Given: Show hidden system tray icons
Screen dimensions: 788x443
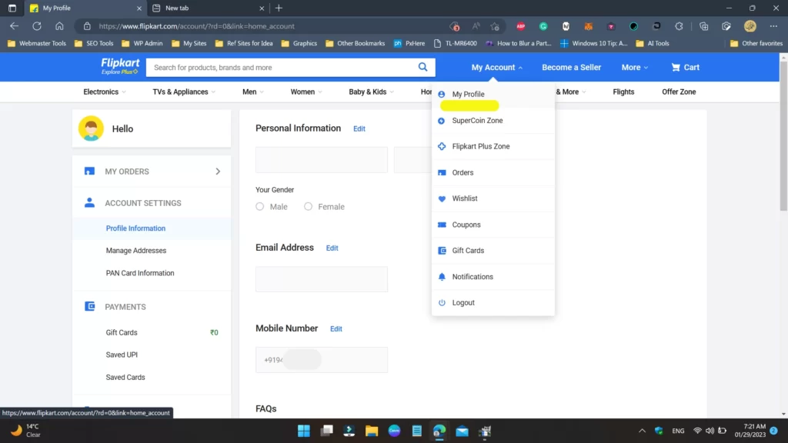Looking at the screenshot, I should coord(642,431).
